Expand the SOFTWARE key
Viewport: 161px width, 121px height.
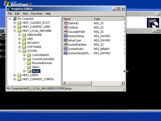click(20, 47)
